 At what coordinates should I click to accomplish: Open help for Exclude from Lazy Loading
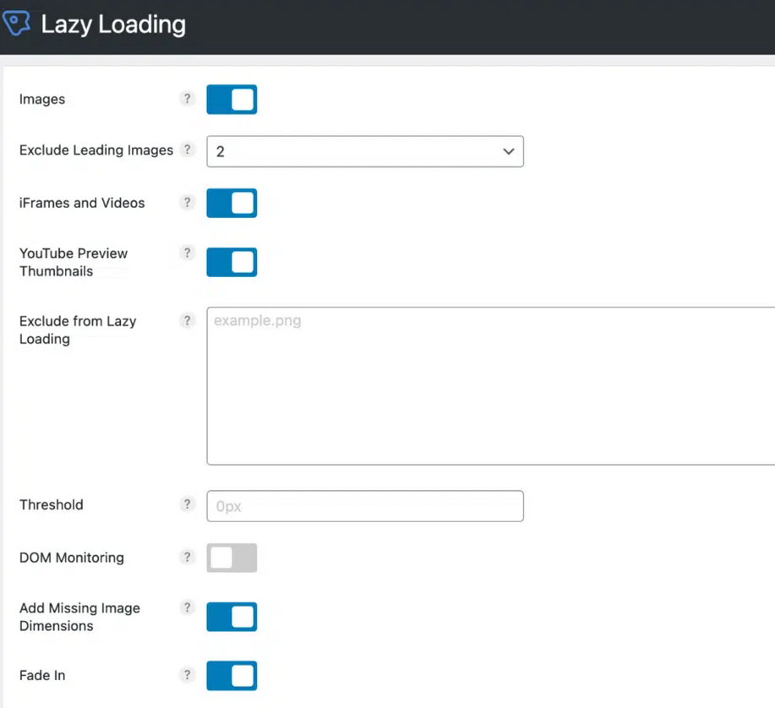[x=187, y=320]
